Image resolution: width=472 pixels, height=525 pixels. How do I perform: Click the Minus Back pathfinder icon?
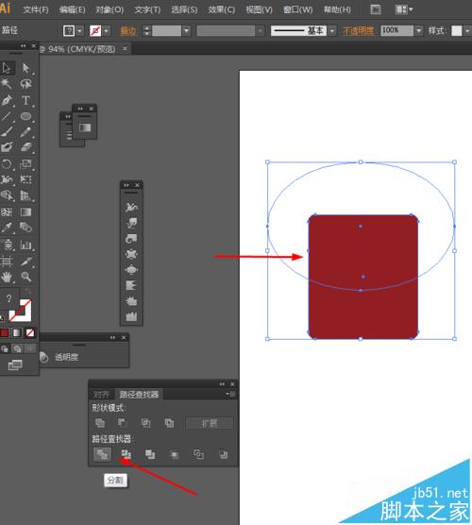(224, 454)
